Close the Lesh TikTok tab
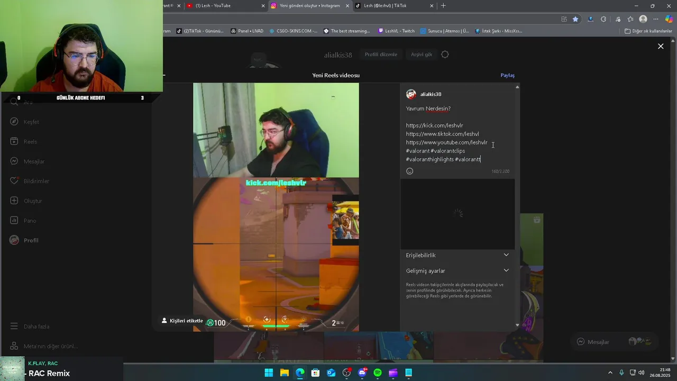This screenshot has height=381, width=677. 432,6
